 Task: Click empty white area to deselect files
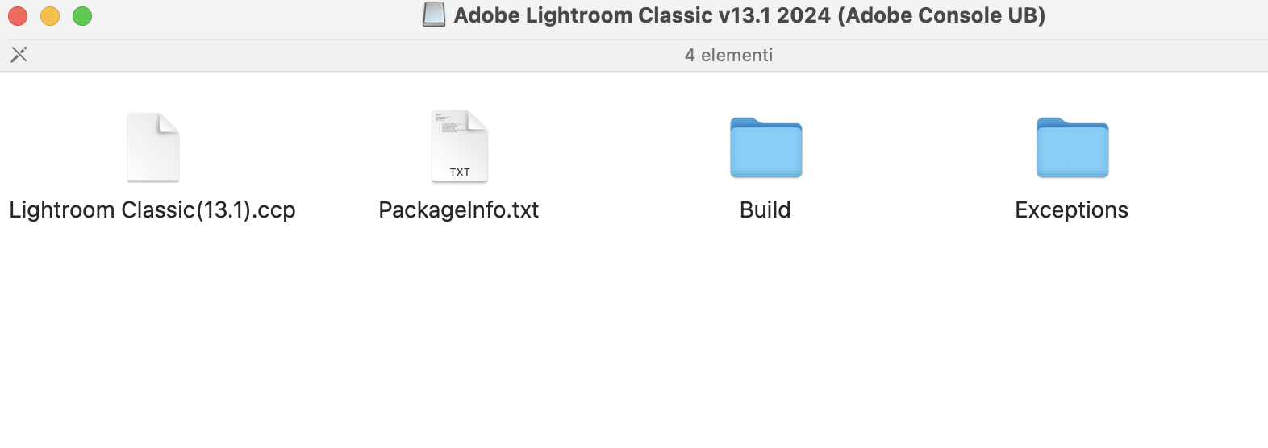[634, 338]
